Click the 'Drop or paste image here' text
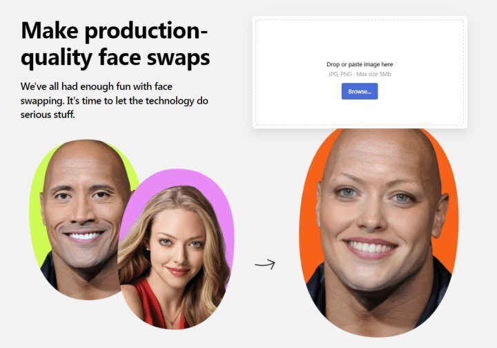This screenshot has height=348, width=497. (360, 64)
